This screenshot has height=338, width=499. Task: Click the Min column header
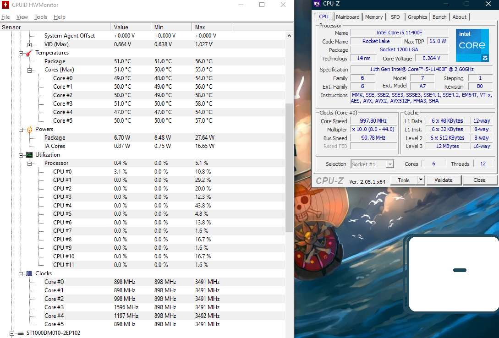click(171, 27)
